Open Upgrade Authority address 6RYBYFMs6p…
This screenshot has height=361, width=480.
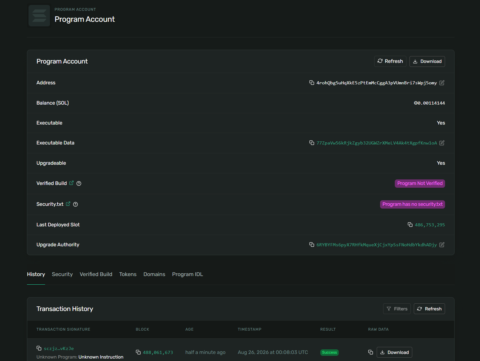coord(377,245)
